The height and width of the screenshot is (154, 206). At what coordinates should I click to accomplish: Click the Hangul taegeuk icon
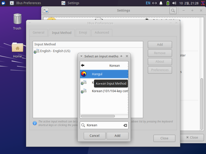click(x=84, y=74)
